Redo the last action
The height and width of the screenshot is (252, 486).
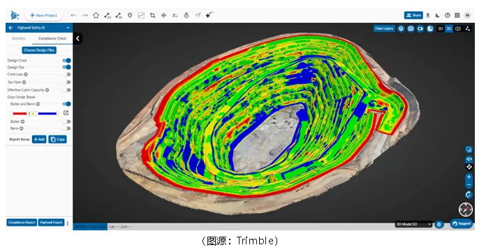click(84, 15)
